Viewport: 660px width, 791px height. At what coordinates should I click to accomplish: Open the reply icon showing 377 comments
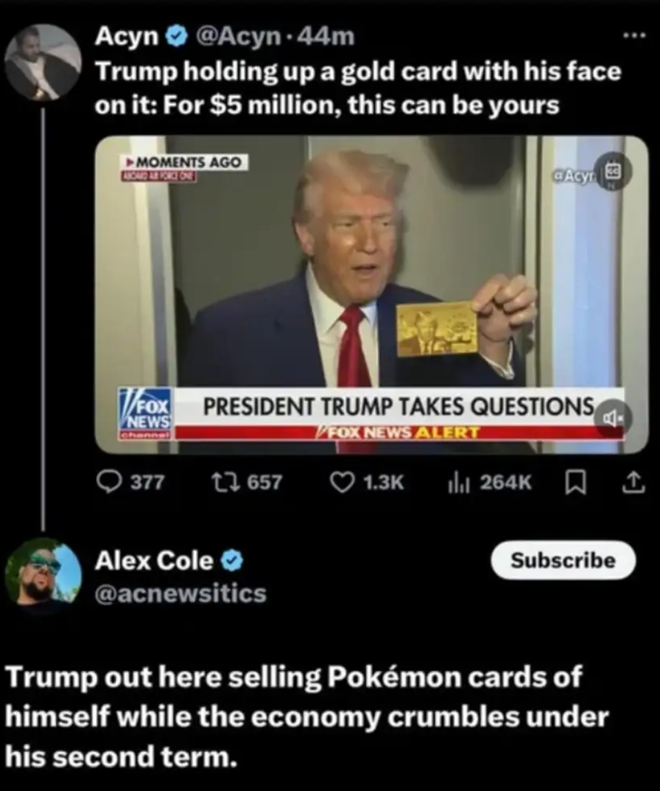[x=108, y=482]
